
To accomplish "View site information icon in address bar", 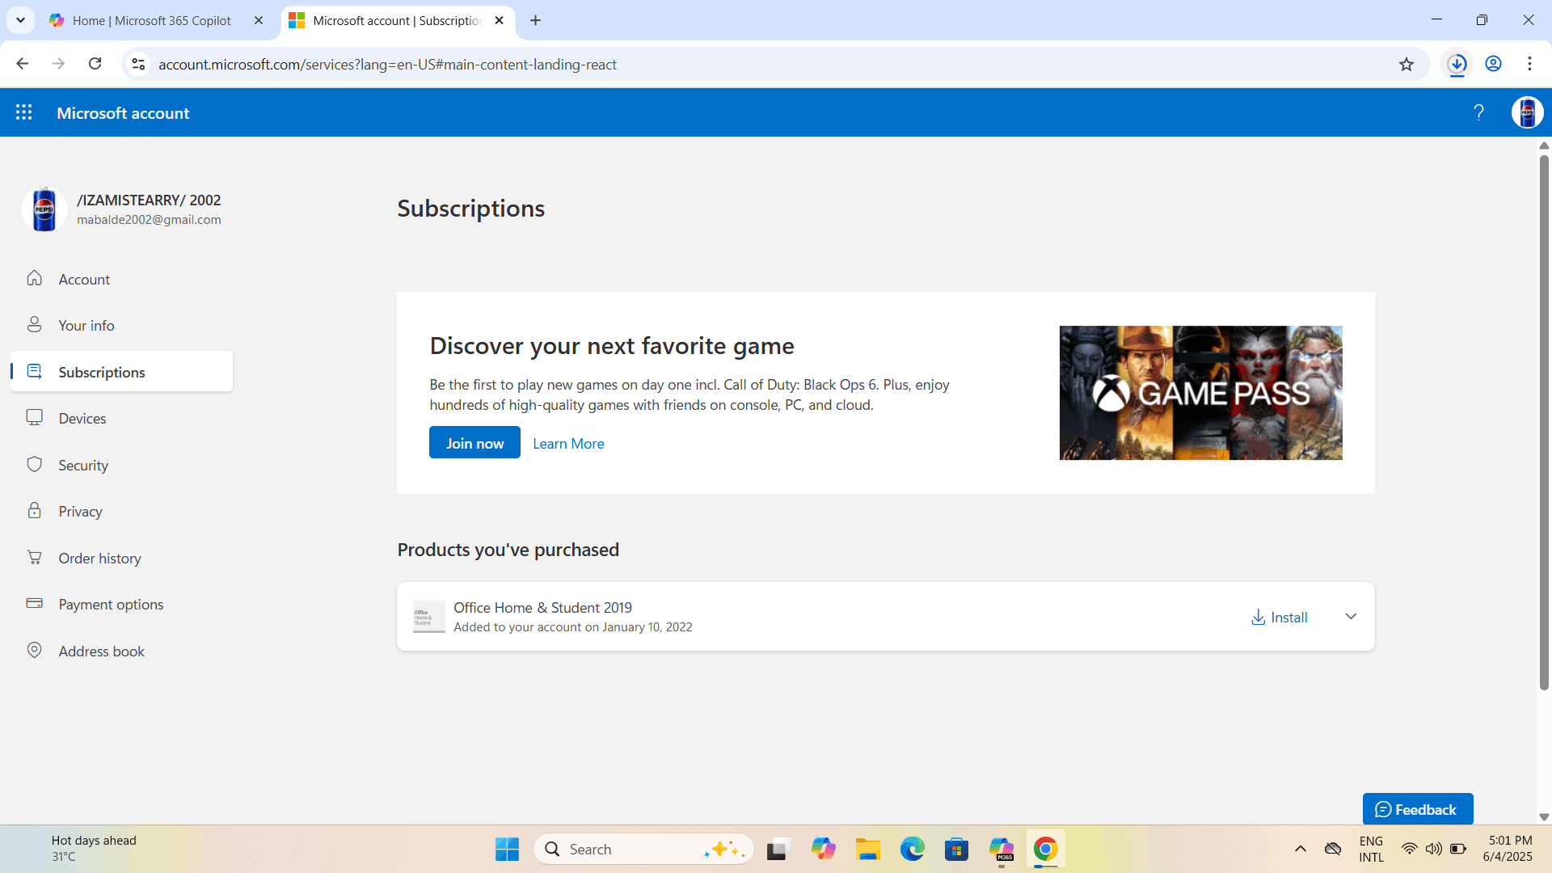I will tap(138, 64).
